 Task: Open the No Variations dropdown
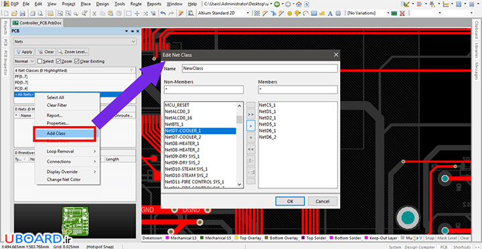368,13
